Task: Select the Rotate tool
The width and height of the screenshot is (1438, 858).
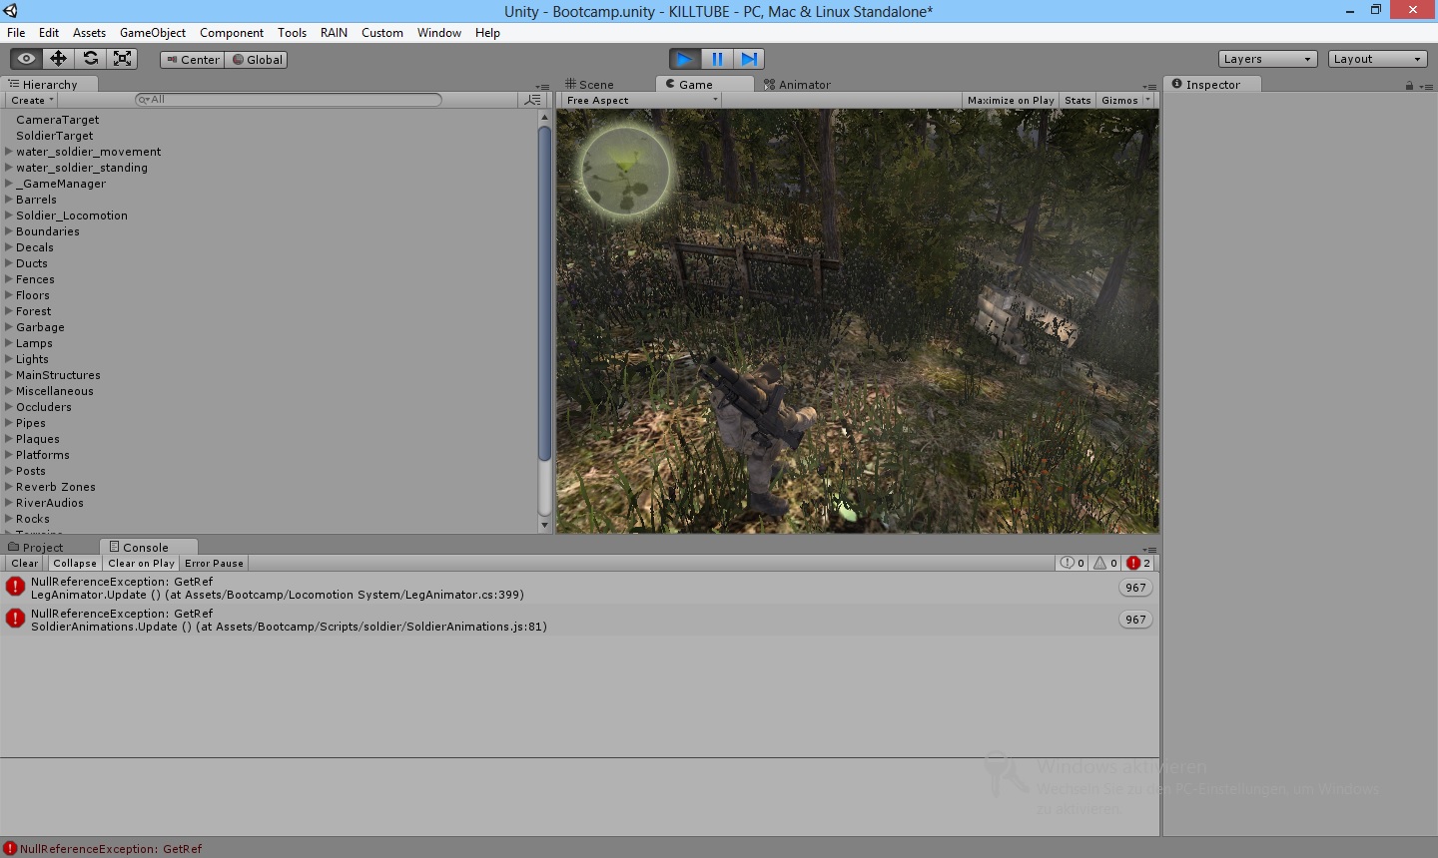Action: point(90,59)
